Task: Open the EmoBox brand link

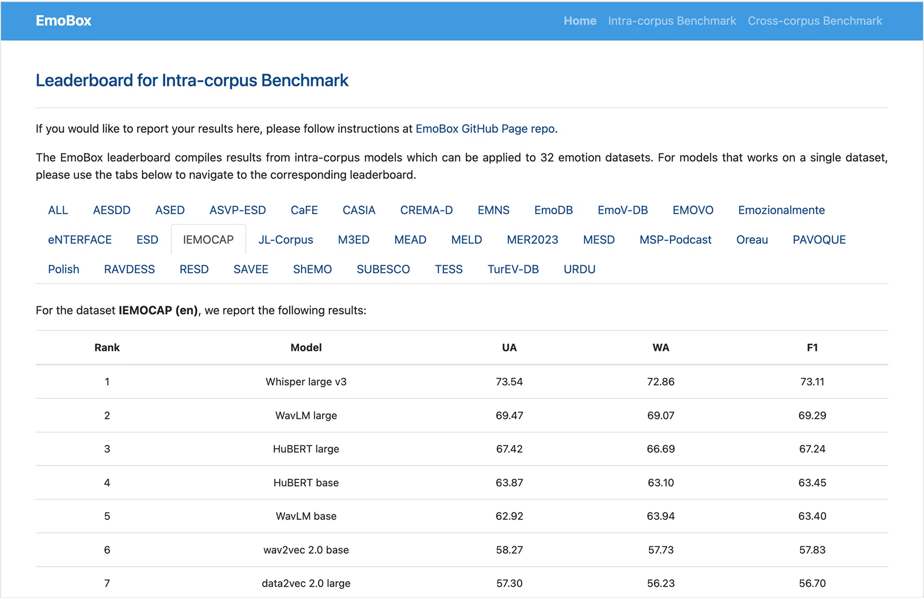Action: click(x=64, y=21)
